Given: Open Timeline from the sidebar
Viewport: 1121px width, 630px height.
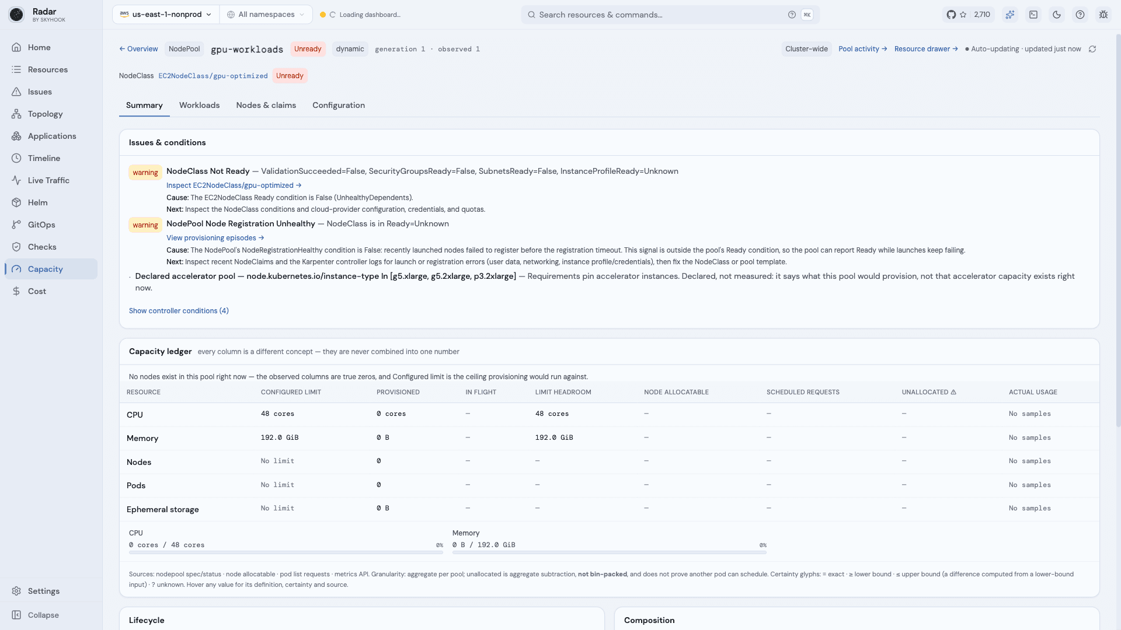Looking at the screenshot, I should pyautogui.click(x=51, y=158).
